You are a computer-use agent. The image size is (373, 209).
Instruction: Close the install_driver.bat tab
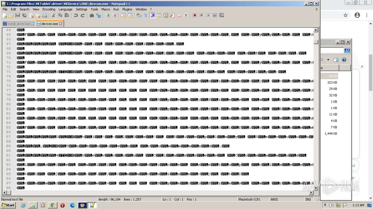pyautogui.click(x=32, y=24)
